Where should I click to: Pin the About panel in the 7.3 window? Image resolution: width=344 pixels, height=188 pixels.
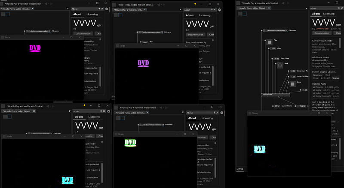click(x=101, y=111)
